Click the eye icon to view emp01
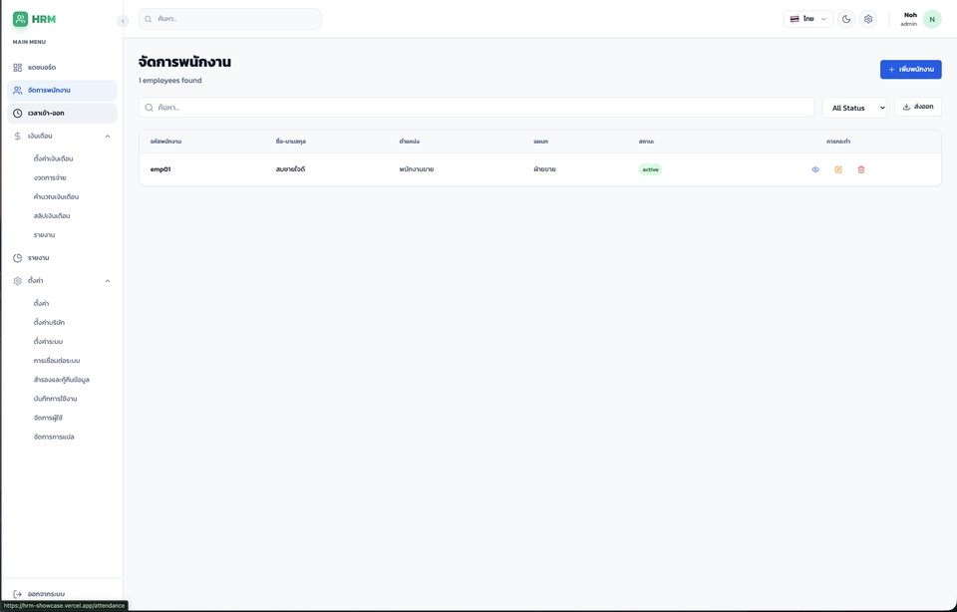The image size is (957, 612). [815, 169]
